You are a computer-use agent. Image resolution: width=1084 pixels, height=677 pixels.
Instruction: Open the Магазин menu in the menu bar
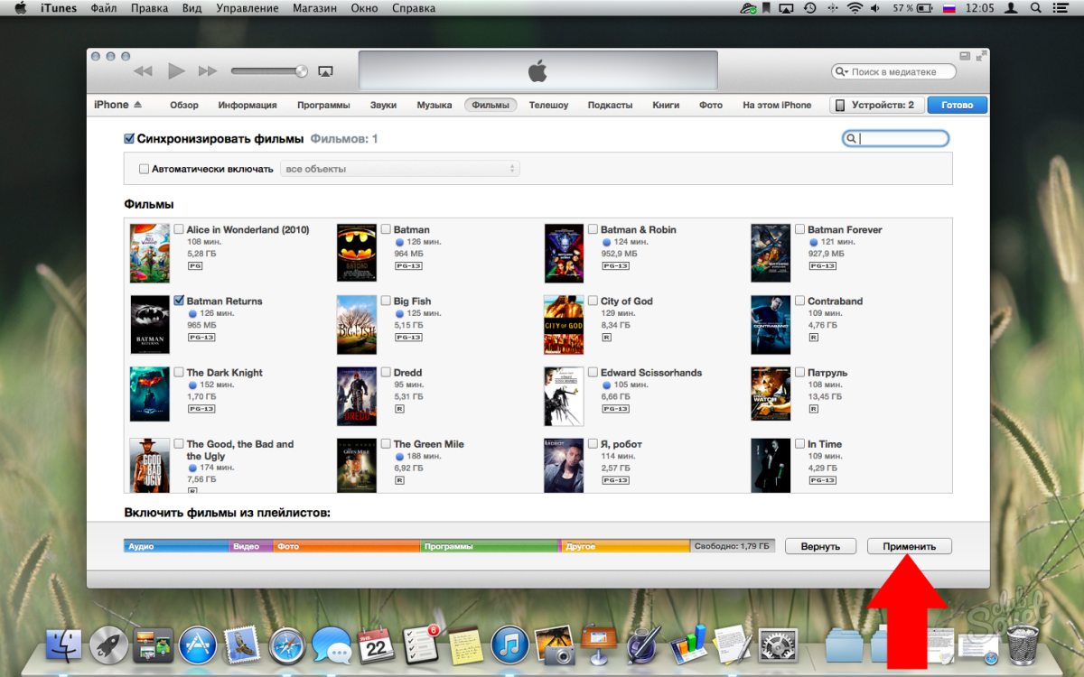point(314,8)
